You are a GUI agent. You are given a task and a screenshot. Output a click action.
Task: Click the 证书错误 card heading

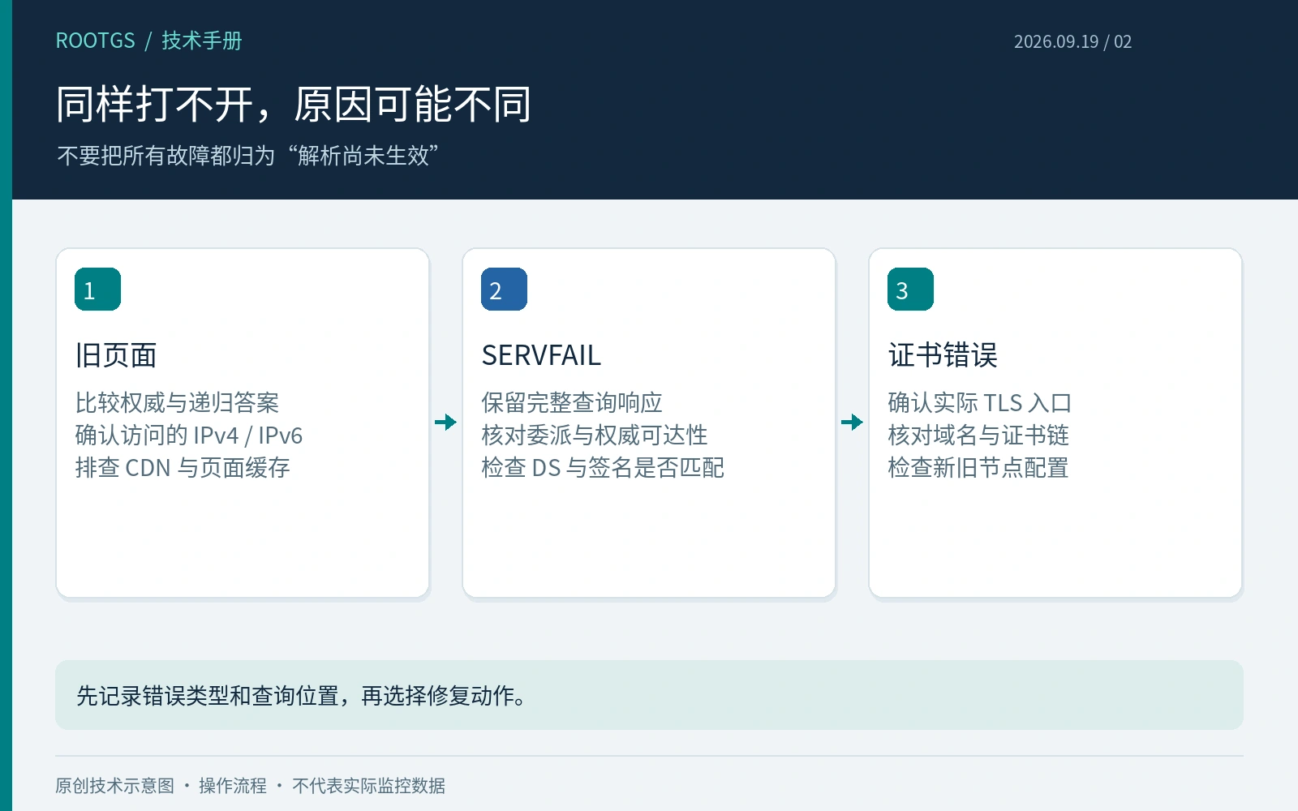pos(943,355)
